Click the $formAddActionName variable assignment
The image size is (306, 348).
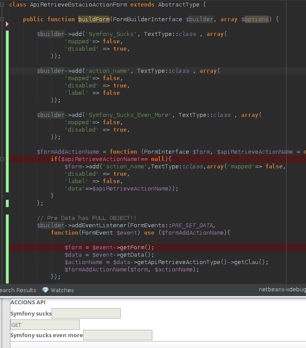[68, 152]
